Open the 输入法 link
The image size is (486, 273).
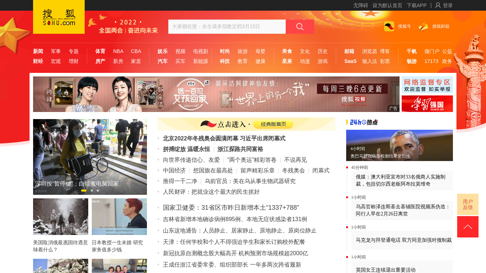click(370, 61)
